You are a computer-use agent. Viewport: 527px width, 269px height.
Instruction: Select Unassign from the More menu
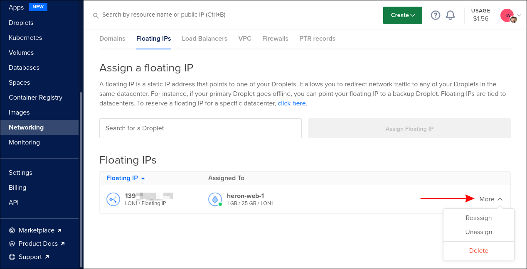pos(478,232)
